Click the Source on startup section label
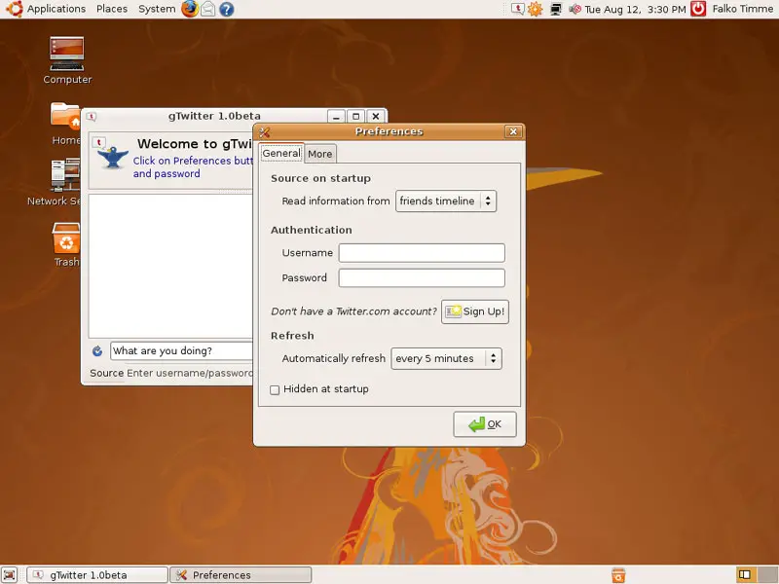Screen dimensions: 779x584 320,178
